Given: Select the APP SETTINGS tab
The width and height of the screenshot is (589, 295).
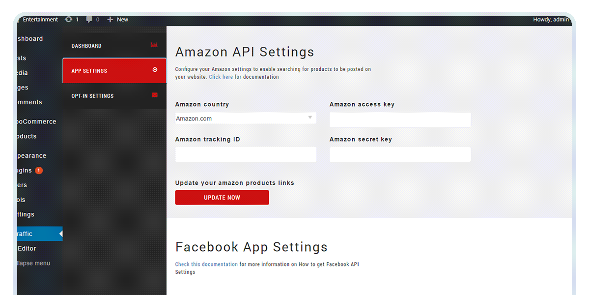Looking at the screenshot, I should (x=114, y=71).
